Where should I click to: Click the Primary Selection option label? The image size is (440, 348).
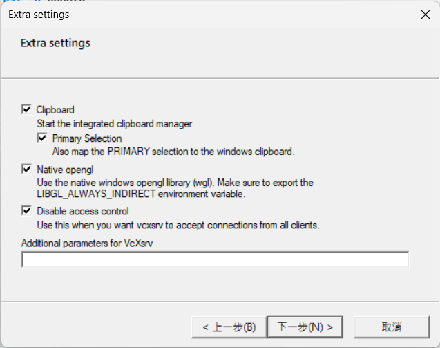coord(87,138)
